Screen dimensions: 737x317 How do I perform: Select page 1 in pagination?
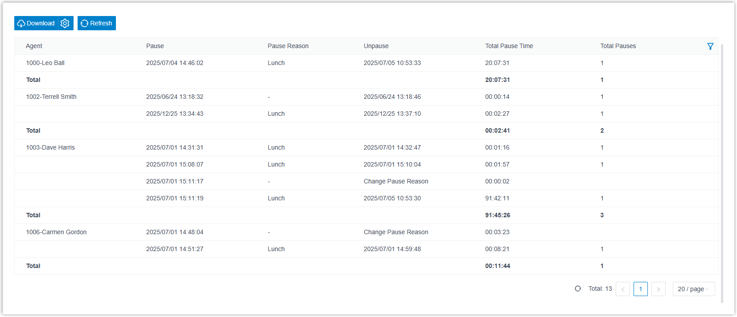point(641,289)
